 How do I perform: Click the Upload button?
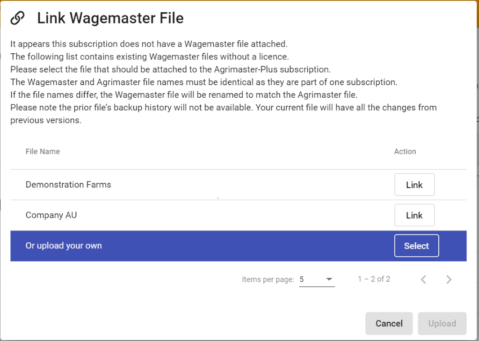[x=442, y=323]
